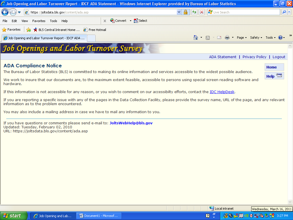The height and width of the screenshot is (220, 293).
Task: Open the Page command bar menu
Action: [x=242, y=38]
